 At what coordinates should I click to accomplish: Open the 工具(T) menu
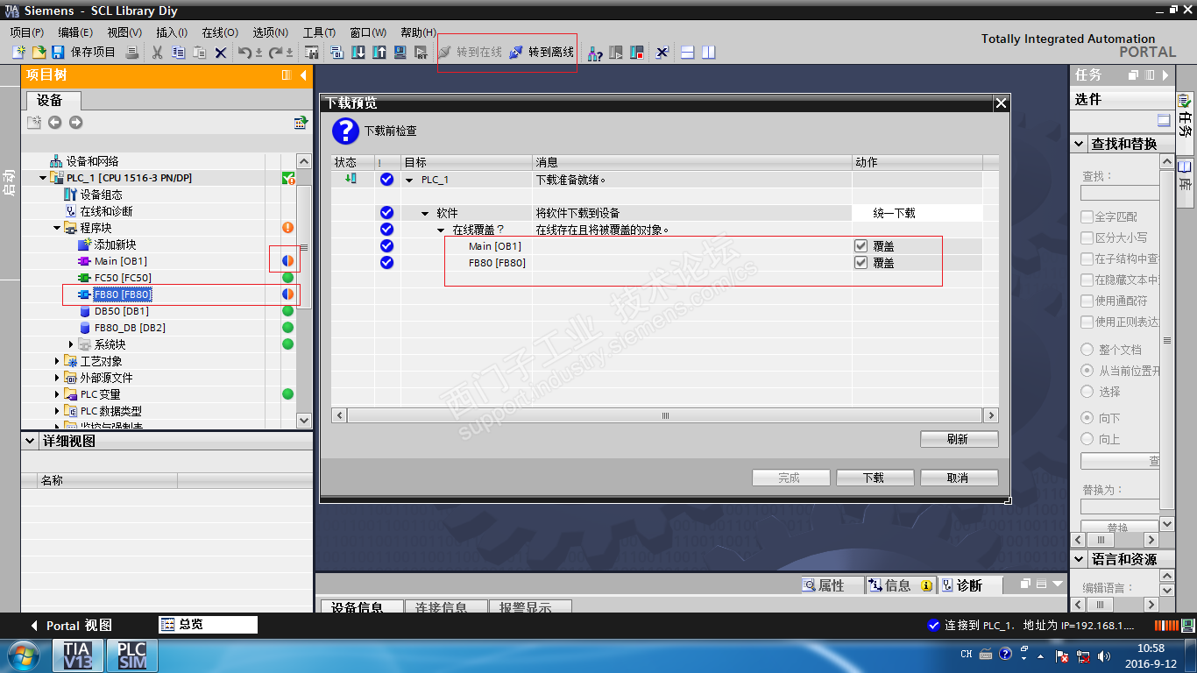pos(320,32)
